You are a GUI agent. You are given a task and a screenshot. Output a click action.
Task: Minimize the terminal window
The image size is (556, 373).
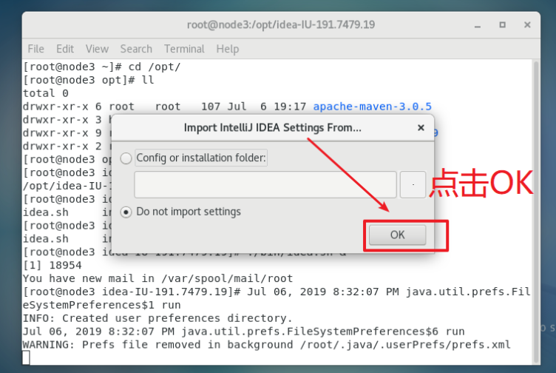pyautogui.click(x=478, y=26)
